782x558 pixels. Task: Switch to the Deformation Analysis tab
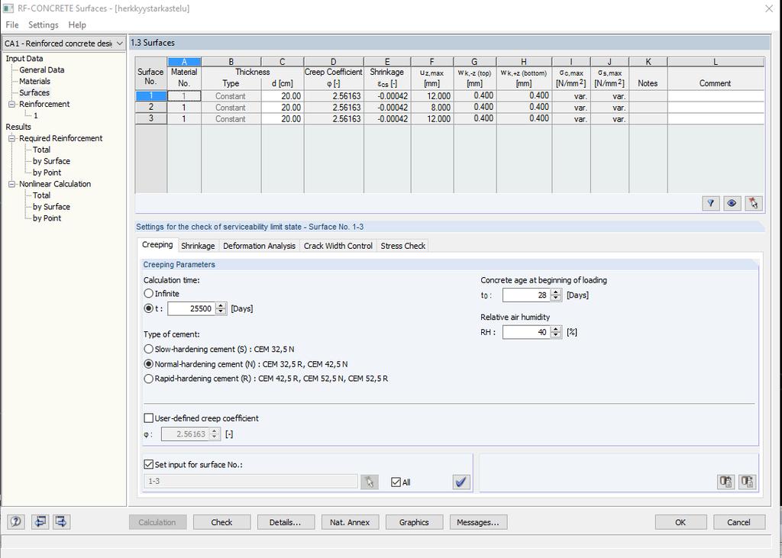click(259, 246)
